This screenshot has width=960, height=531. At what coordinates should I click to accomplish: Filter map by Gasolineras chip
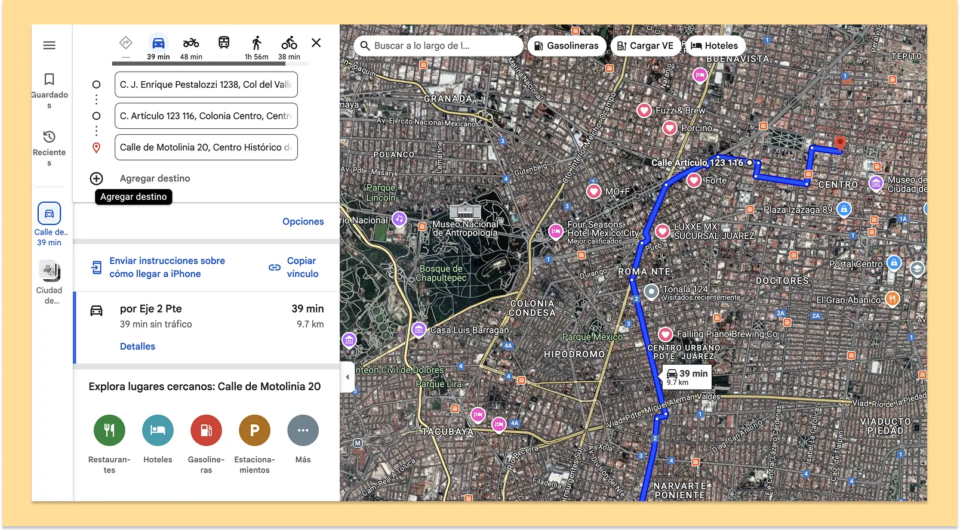pyautogui.click(x=567, y=45)
